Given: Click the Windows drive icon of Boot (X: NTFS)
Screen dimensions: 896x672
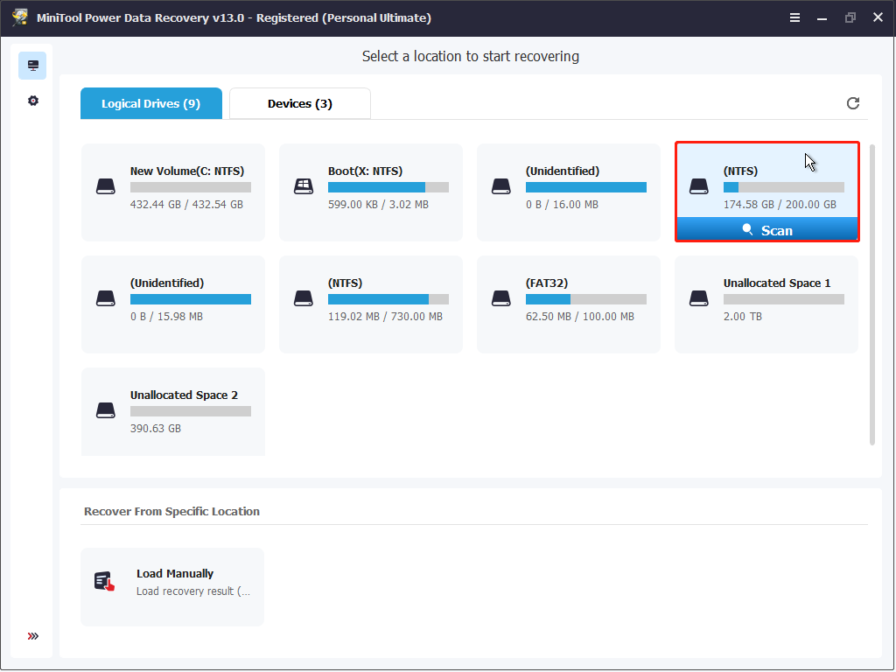Looking at the screenshot, I should (x=304, y=186).
